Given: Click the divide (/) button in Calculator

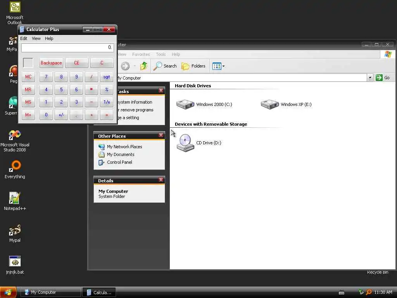Looking at the screenshot, I should point(91,77).
